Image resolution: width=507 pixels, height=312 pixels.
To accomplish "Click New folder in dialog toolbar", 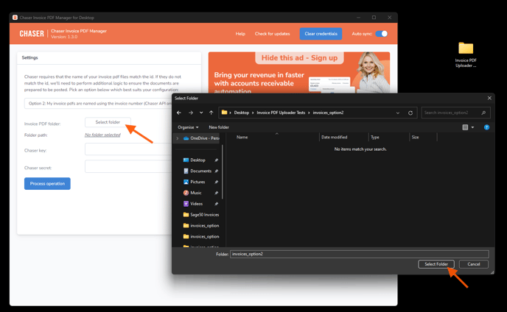I will point(219,127).
